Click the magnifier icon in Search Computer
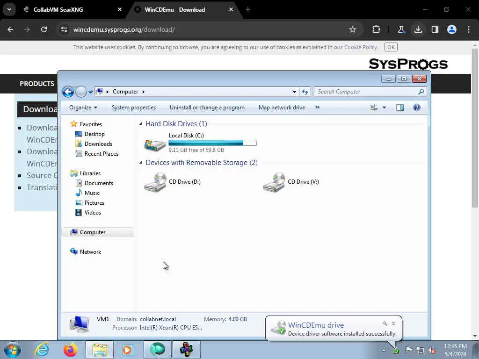This screenshot has width=479, height=359. click(421, 92)
